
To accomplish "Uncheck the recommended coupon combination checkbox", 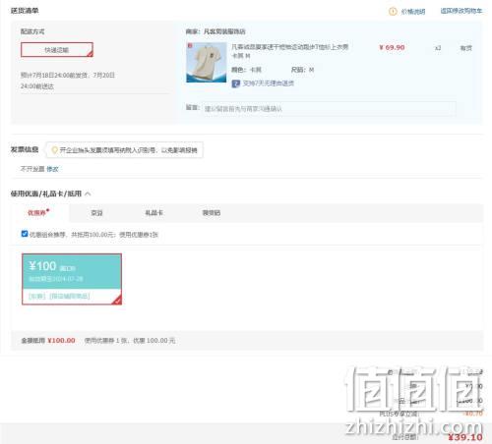I will (25, 234).
